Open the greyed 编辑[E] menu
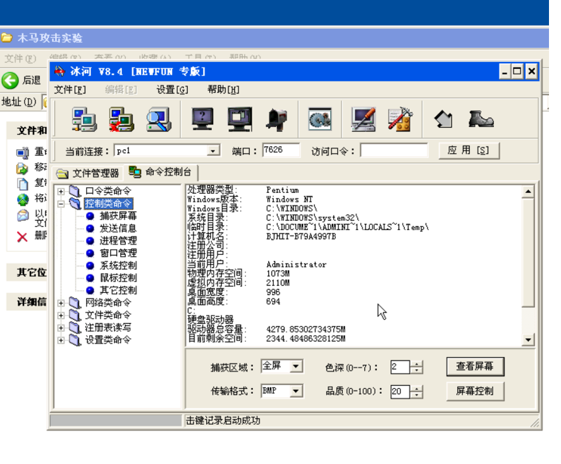The height and width of the screenshot is (464, 561). [x=121, y=89]
